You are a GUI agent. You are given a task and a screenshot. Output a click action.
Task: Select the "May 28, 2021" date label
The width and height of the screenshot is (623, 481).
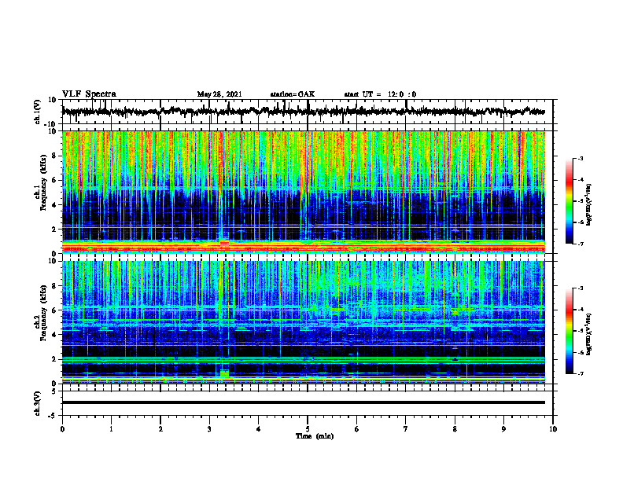219,94
